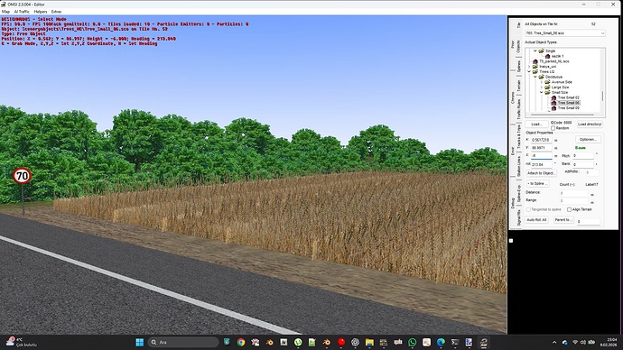The image size is (623, 350).
Task: Collapse the Deciduous folder
Action: pos(535,77)
